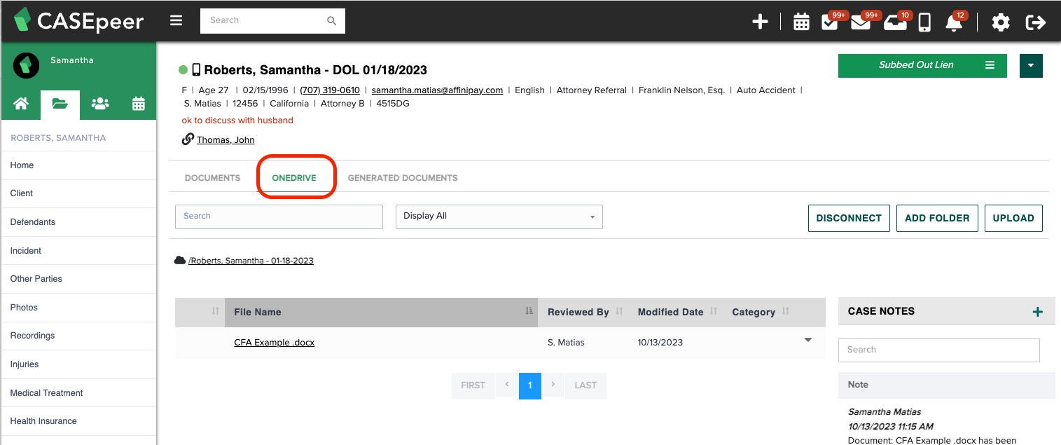Open the Display All dropdown
Viewport: 1061px width, 445px height.
[499, 217]
